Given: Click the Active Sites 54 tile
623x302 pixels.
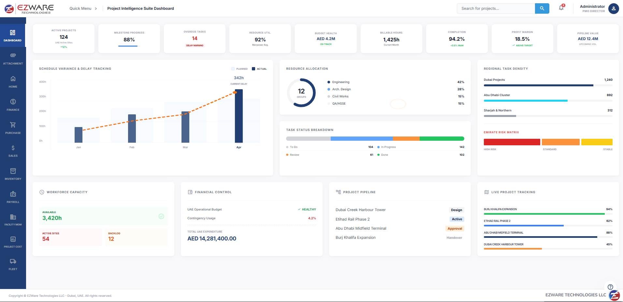Looking at the screenshot, I should pos(70,237).
